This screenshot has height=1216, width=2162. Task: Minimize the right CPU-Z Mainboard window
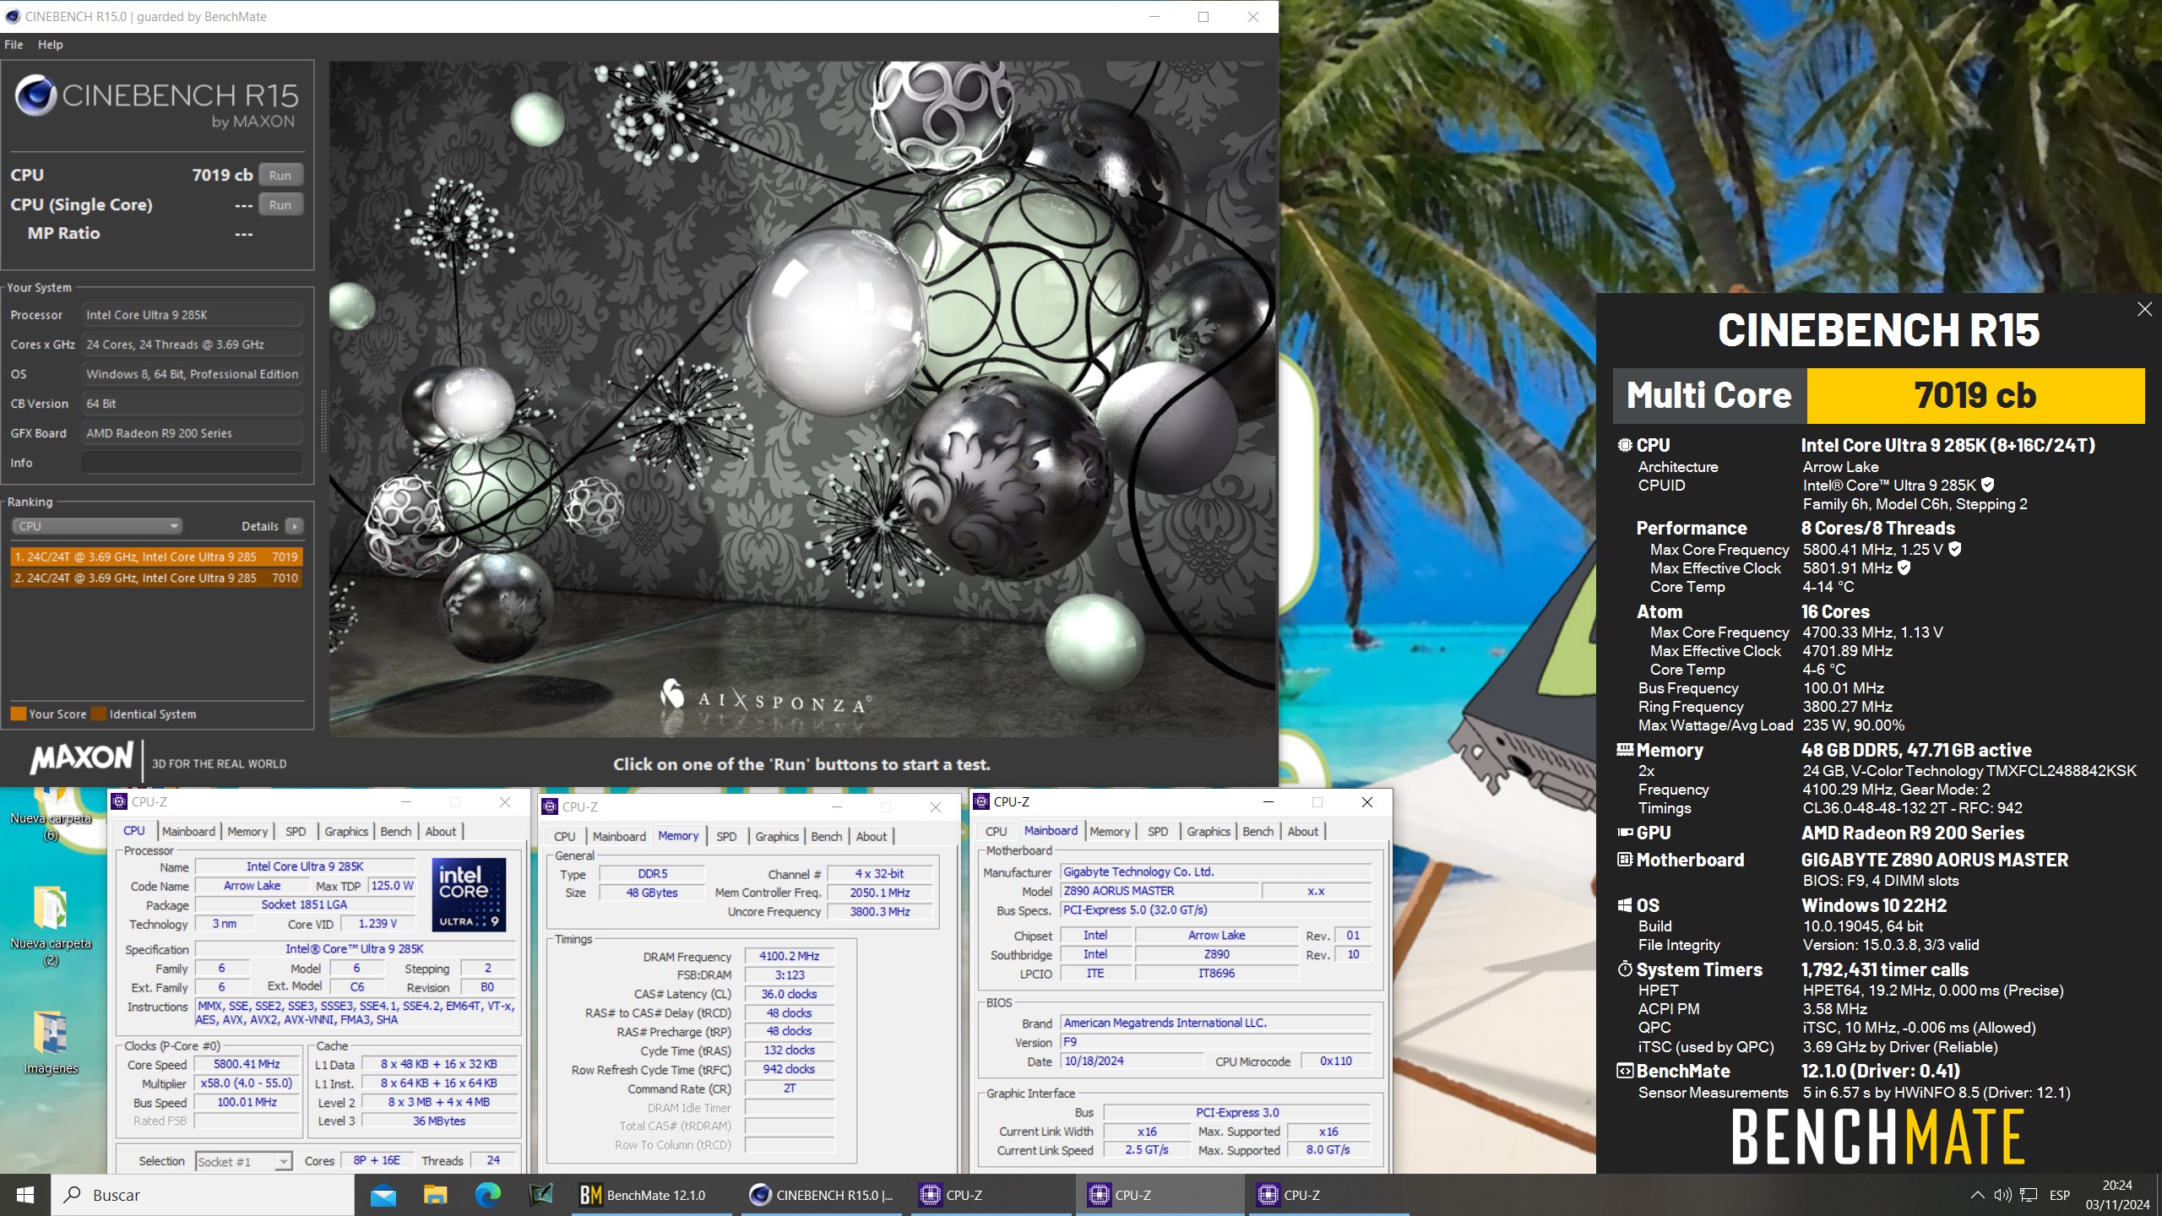click(x=1268, y=802)
